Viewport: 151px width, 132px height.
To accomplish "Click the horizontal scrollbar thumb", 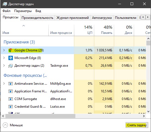I will pos(40,116).
